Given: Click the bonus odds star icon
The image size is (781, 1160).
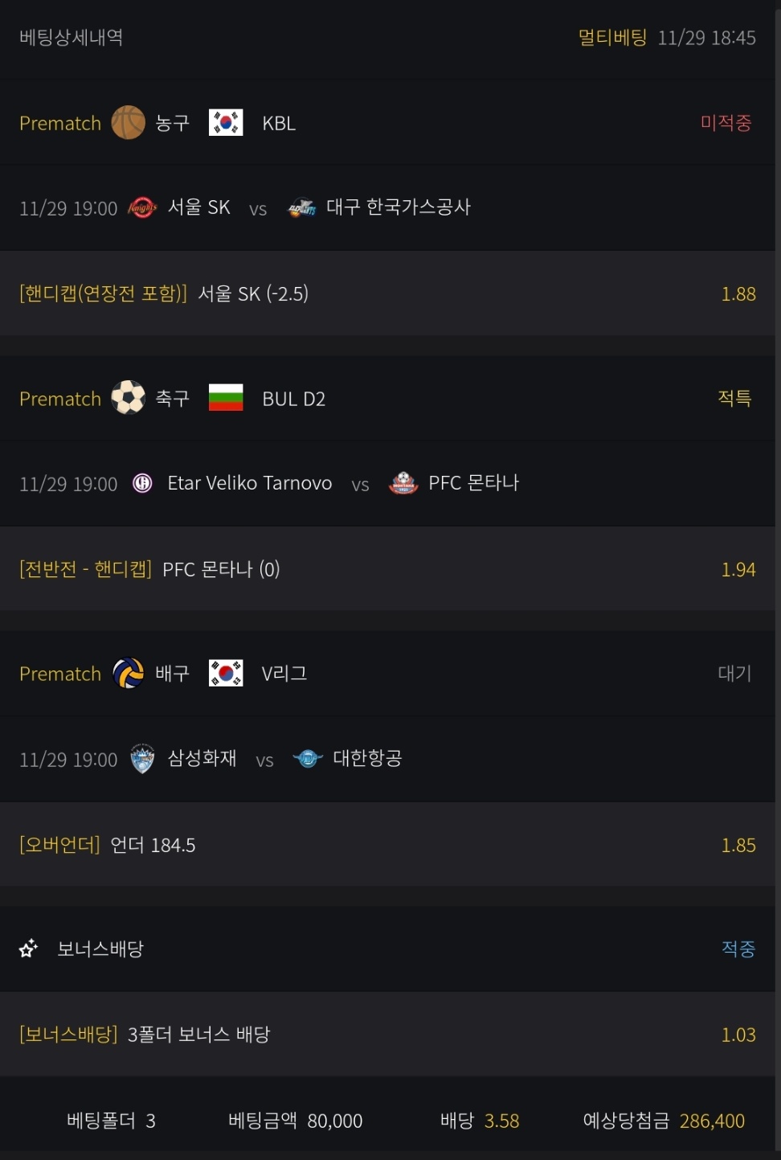Looking at the screenshot, I should point(28,949).
